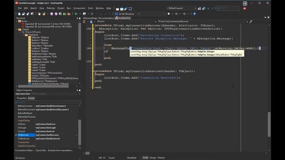The image size is (285, 160).
Task: Open the Tools menu
Action: (x=90, y=8)
